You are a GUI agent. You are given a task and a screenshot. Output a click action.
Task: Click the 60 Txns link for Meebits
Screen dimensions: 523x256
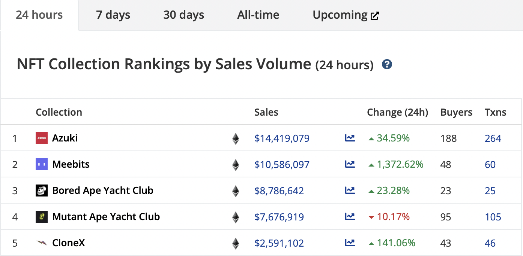pos(490,164)
